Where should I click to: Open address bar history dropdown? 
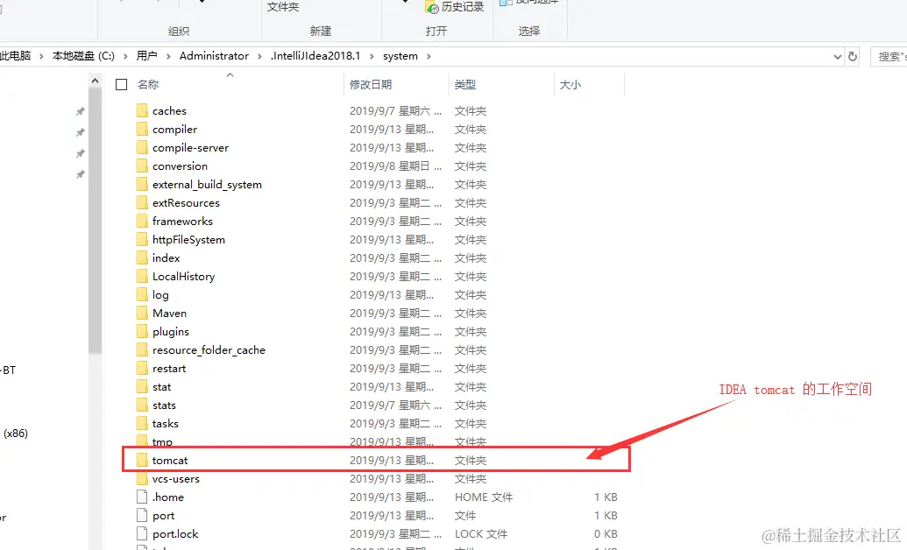pos(837,57)
